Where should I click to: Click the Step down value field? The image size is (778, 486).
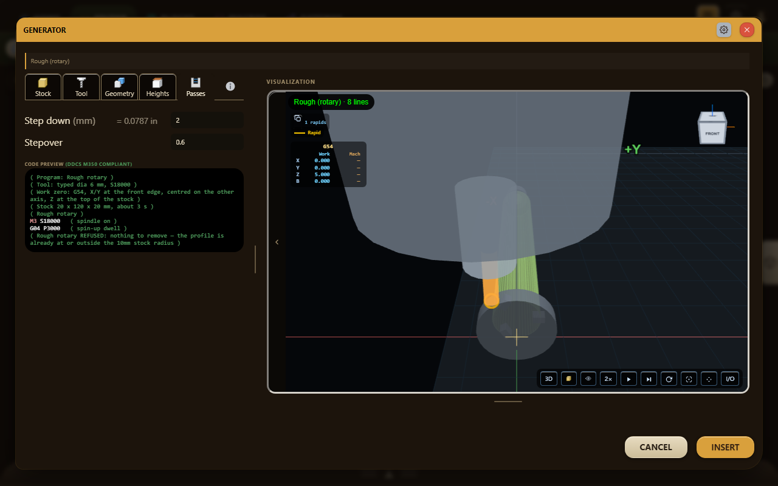[x=207, y=120]
